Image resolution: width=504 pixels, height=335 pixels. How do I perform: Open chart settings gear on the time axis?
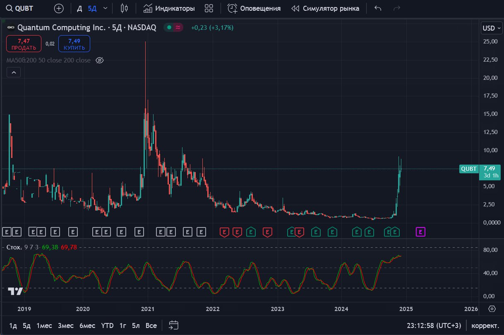[x=492, y=309]
